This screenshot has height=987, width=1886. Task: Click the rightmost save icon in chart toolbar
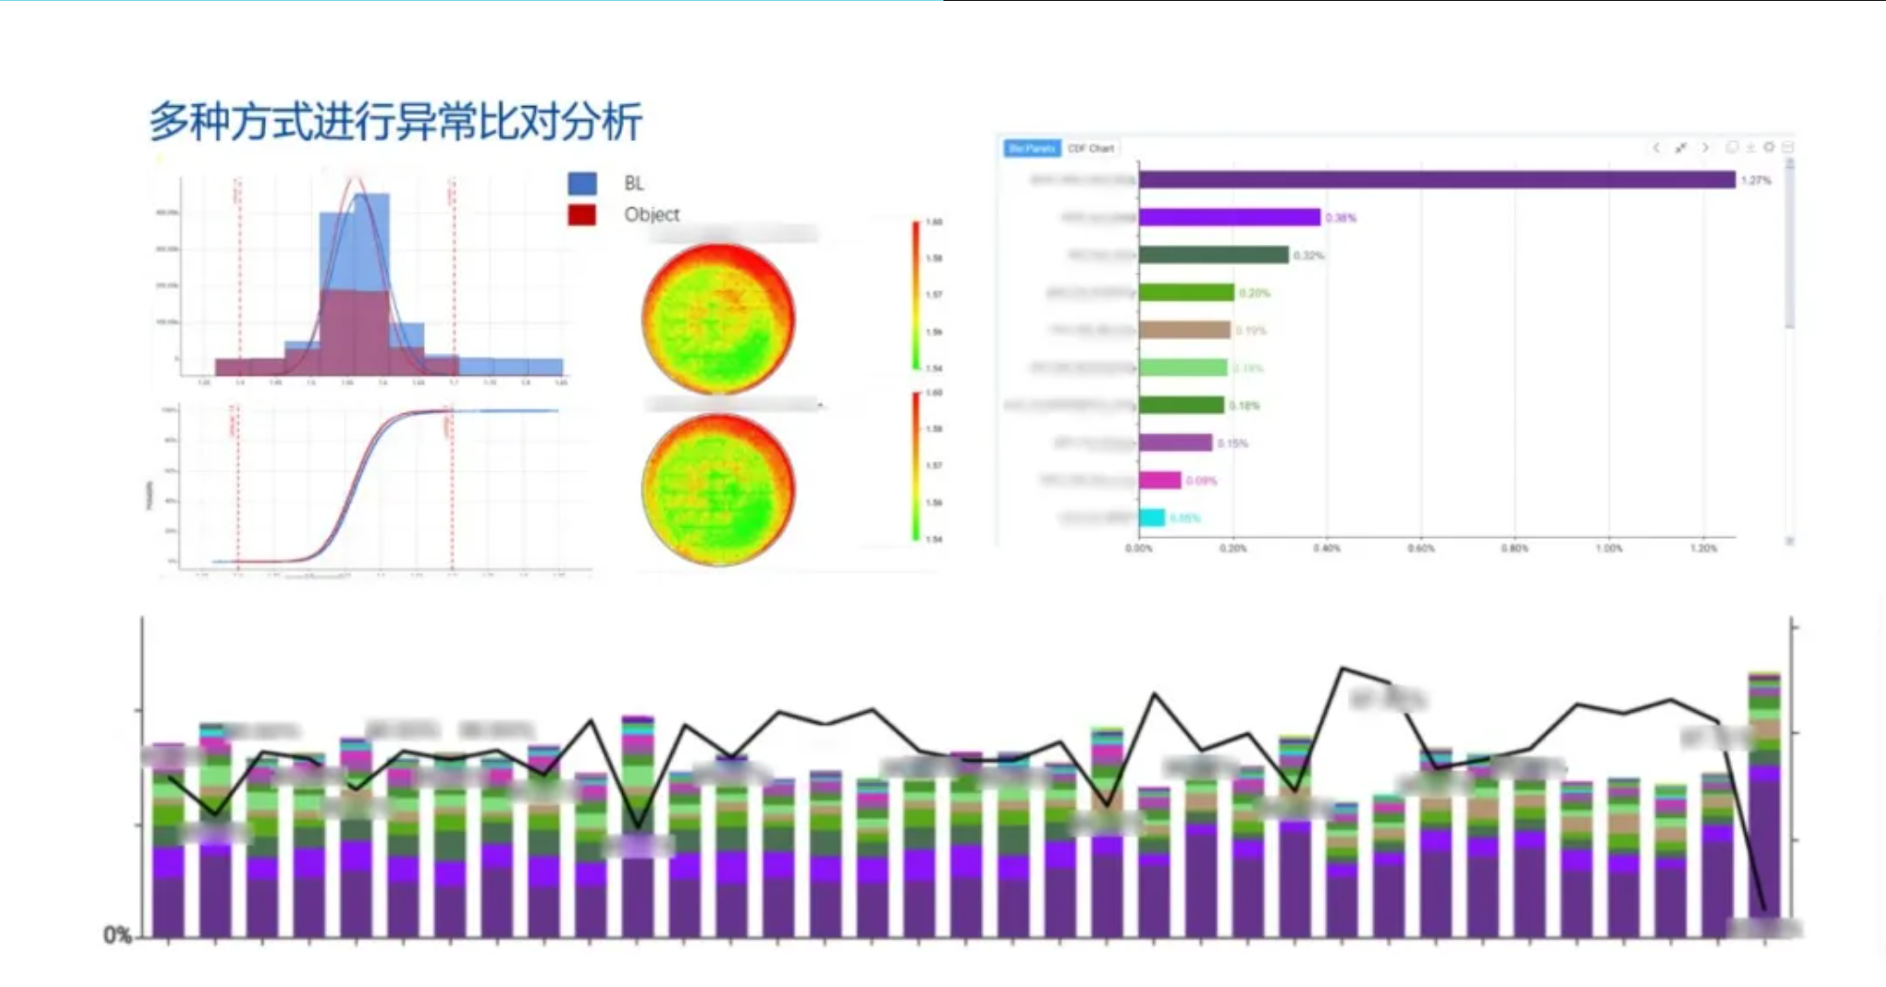tap(1787, 147)
